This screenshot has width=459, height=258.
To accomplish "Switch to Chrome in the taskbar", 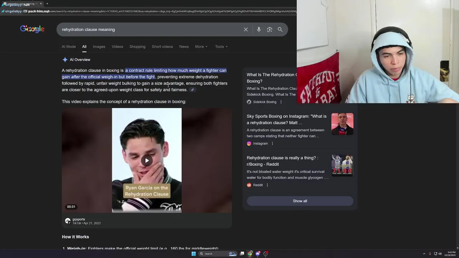I will (250, 254).
